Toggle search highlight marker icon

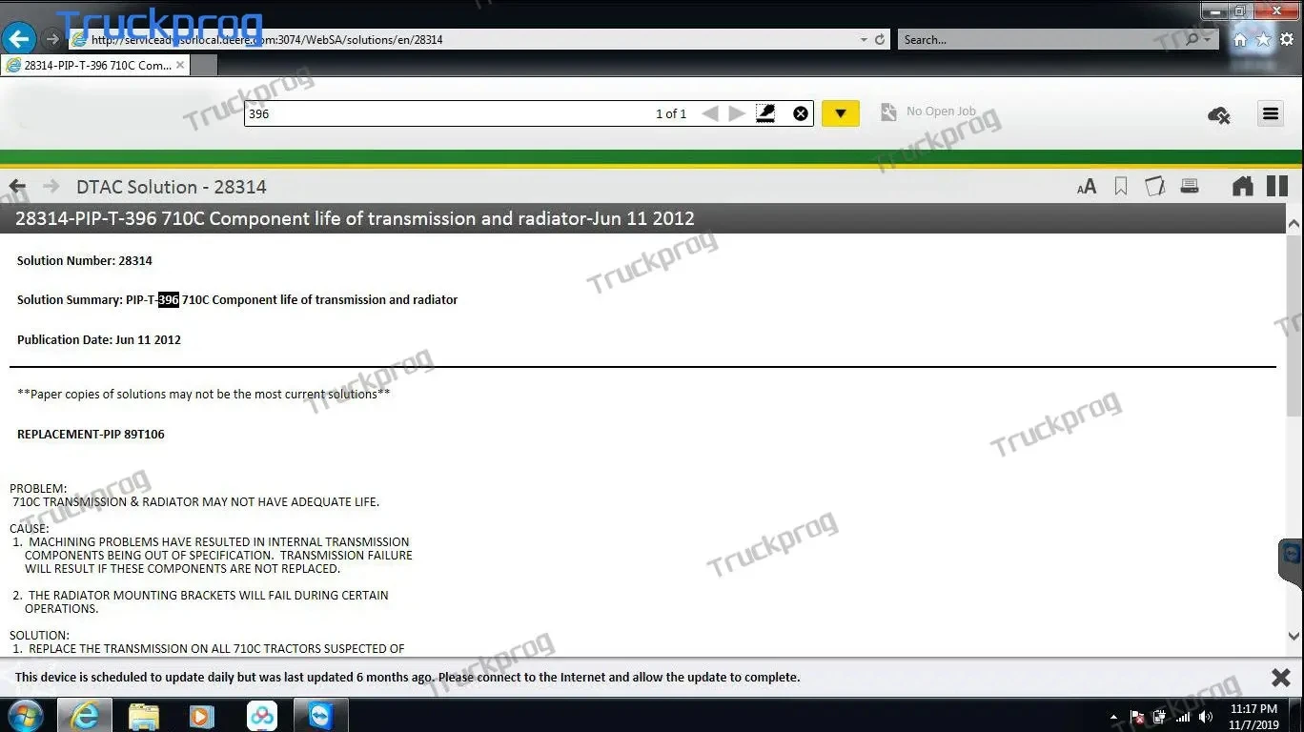[x=764, y=113]
